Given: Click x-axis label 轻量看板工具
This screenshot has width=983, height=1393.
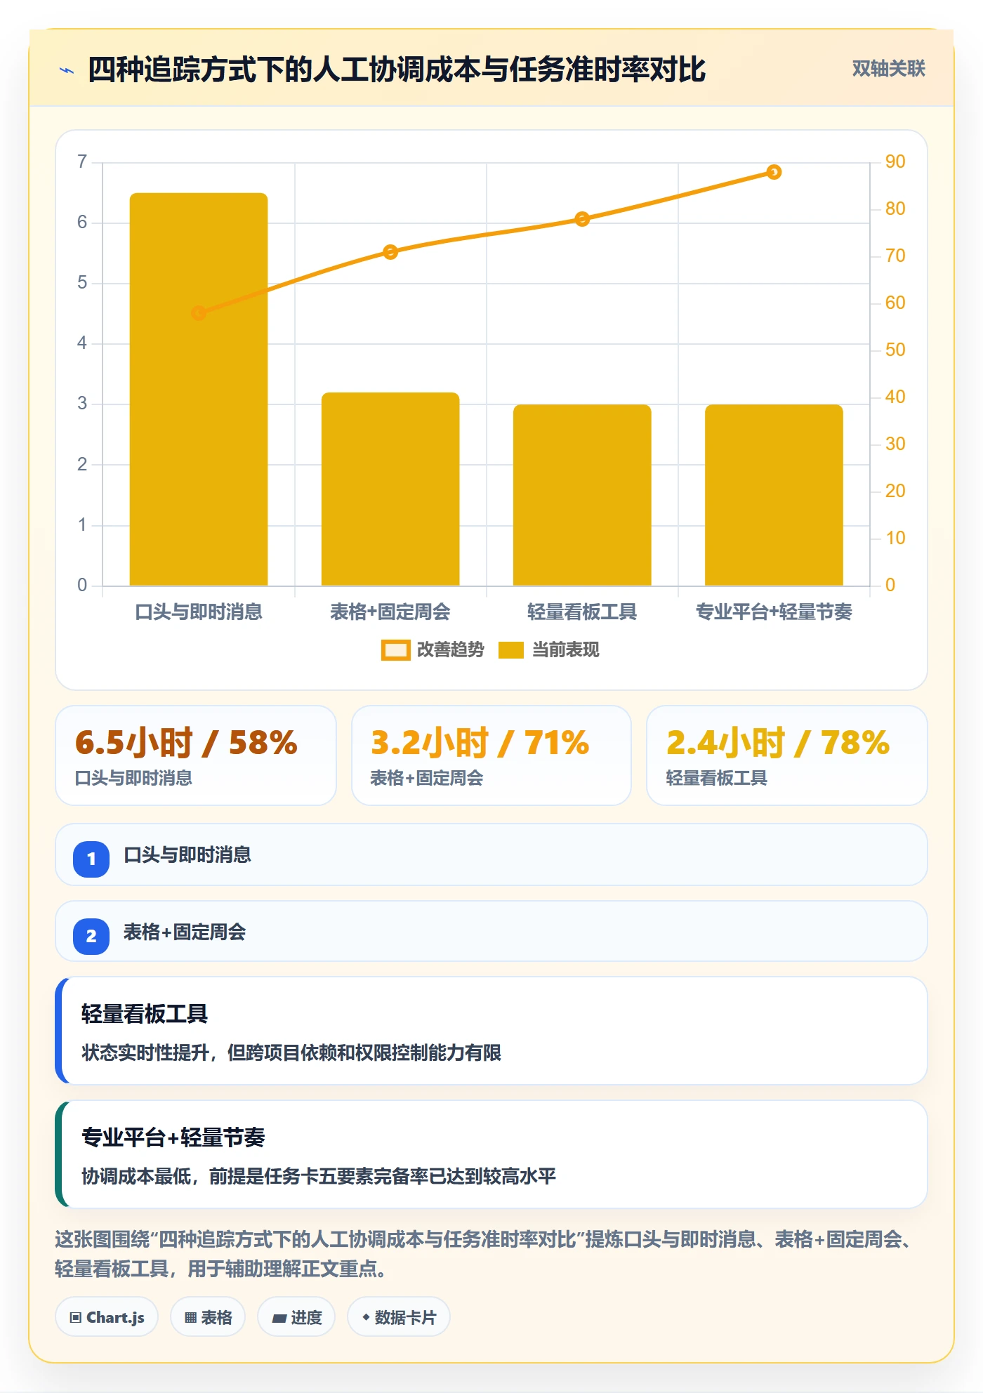Looking at the screenshot, I should (582, 612).
